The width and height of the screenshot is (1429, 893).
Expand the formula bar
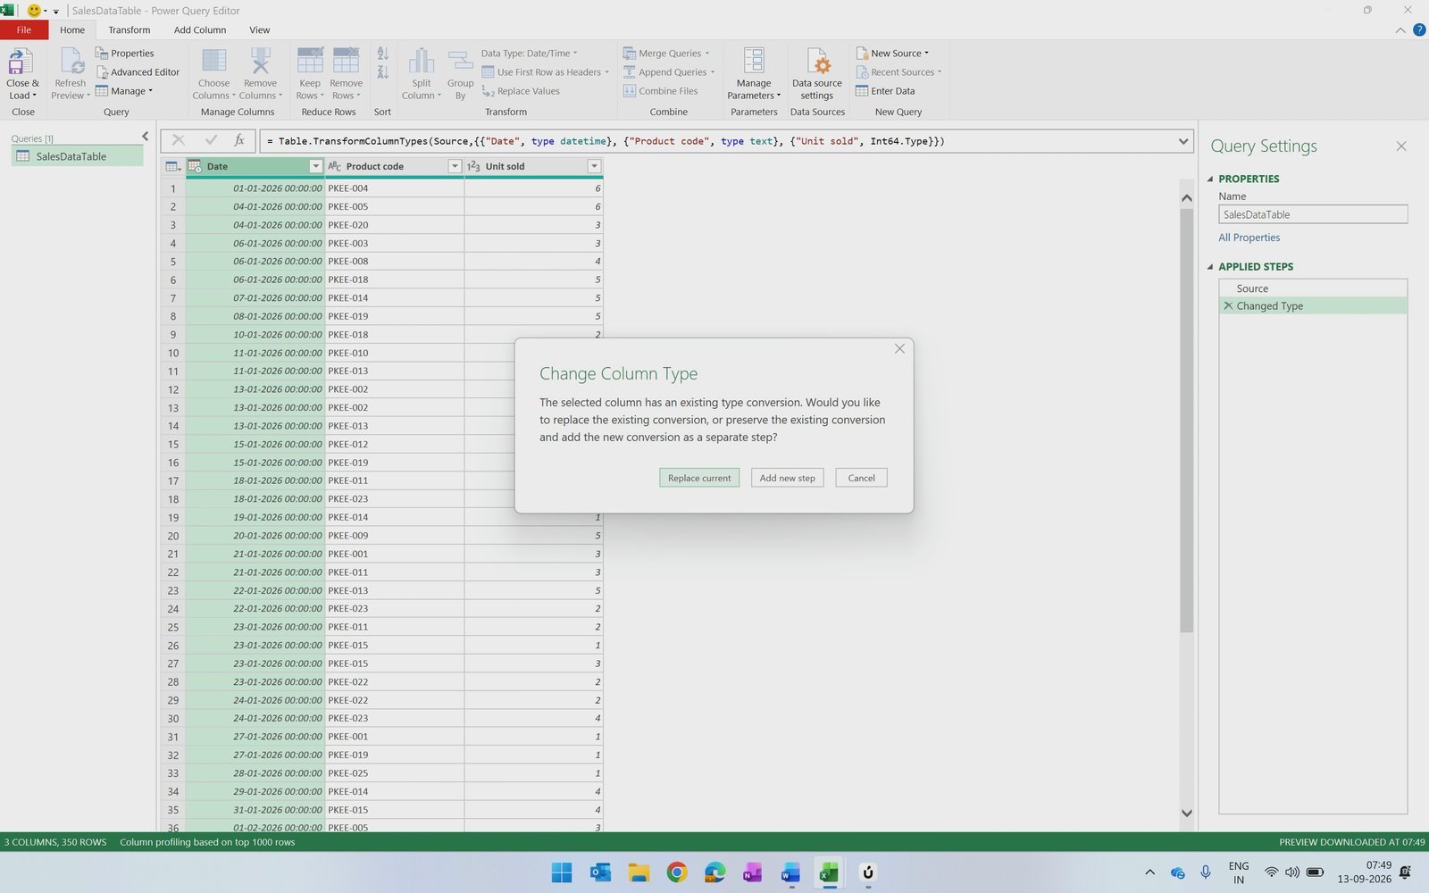(1183, 141)
